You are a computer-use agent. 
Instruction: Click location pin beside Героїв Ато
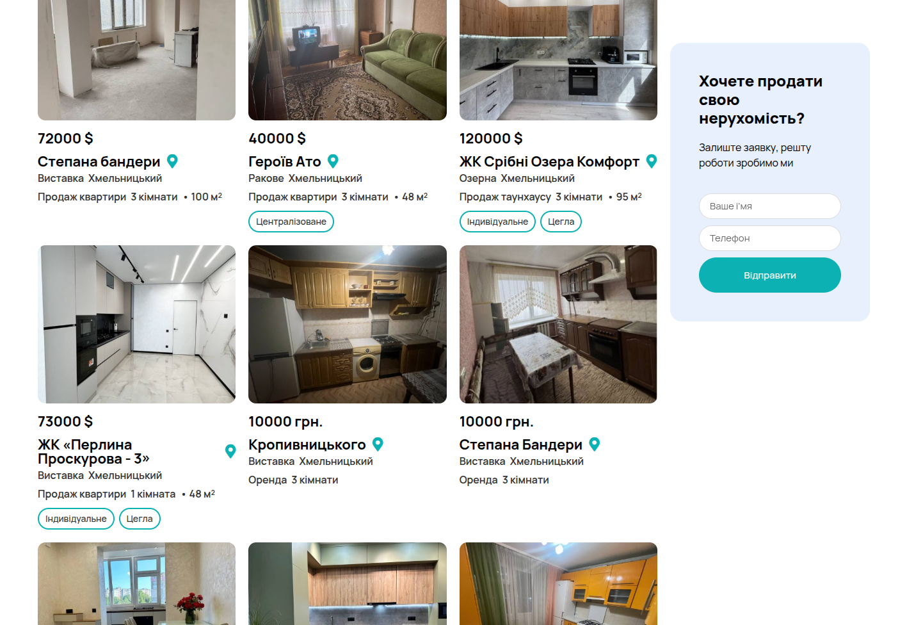333,161
